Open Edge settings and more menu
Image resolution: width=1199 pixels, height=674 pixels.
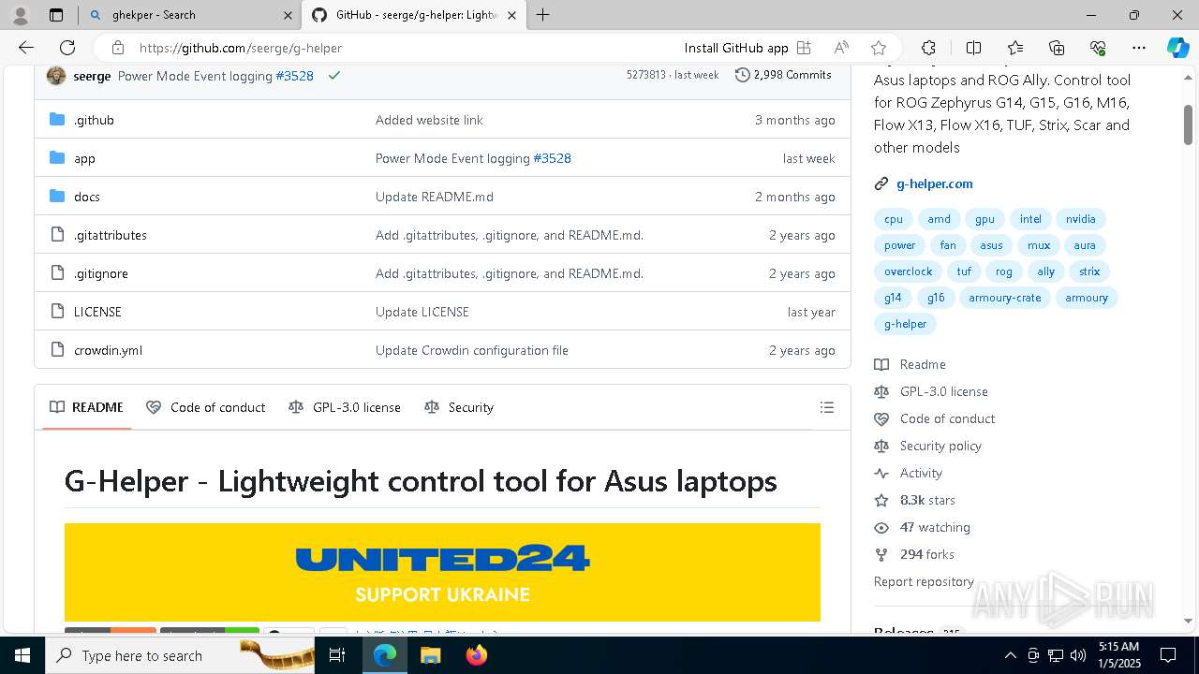pos(1139,48)
